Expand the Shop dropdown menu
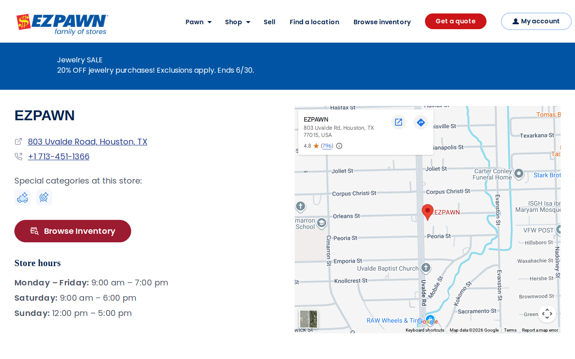The height and width of the screenshot is (359, 575). tap(238, 22)
